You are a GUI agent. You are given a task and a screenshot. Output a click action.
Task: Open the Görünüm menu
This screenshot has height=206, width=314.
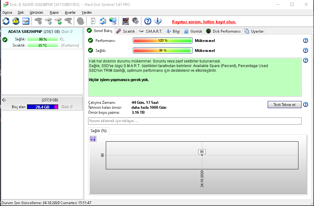click(36, 12)
